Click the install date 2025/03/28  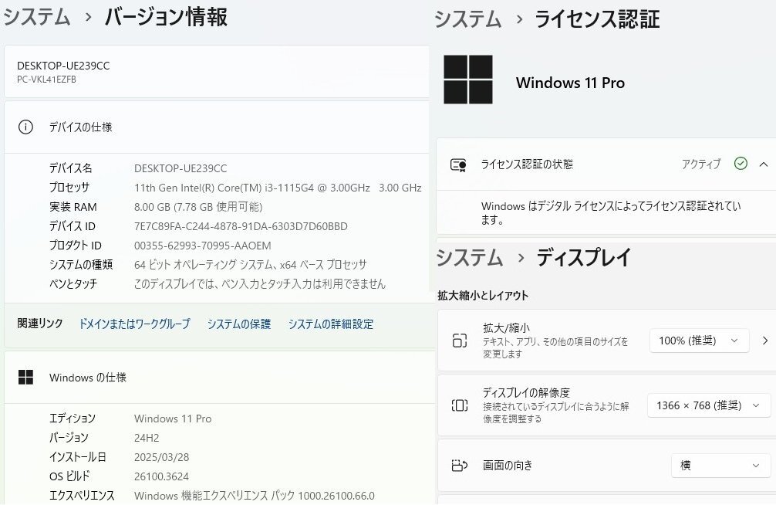(x=161, y=457)
